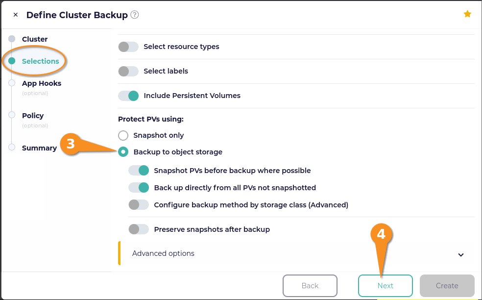Viewport: 482px width, 300px height.
Task: Enable Configure backup method by storage class
Action: point(139,204)
